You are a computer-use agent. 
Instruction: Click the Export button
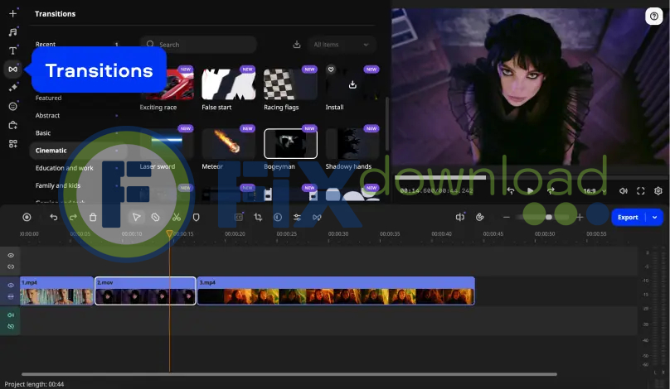point(628,217)
